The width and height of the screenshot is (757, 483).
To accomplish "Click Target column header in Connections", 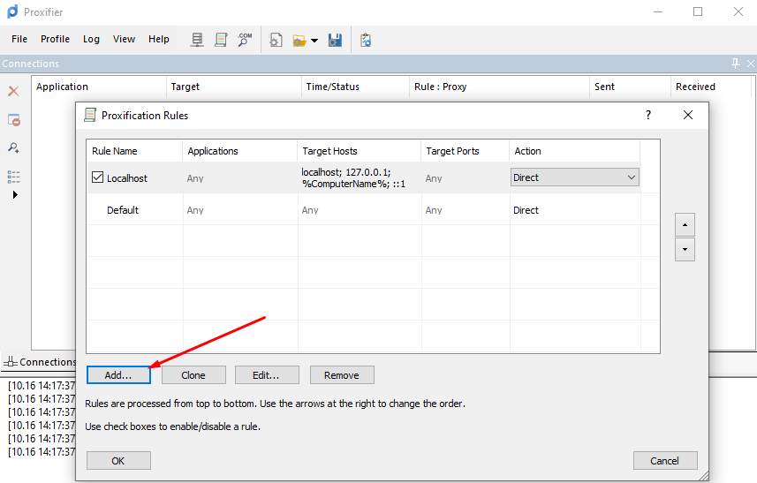I will click(x=234, y=87).
